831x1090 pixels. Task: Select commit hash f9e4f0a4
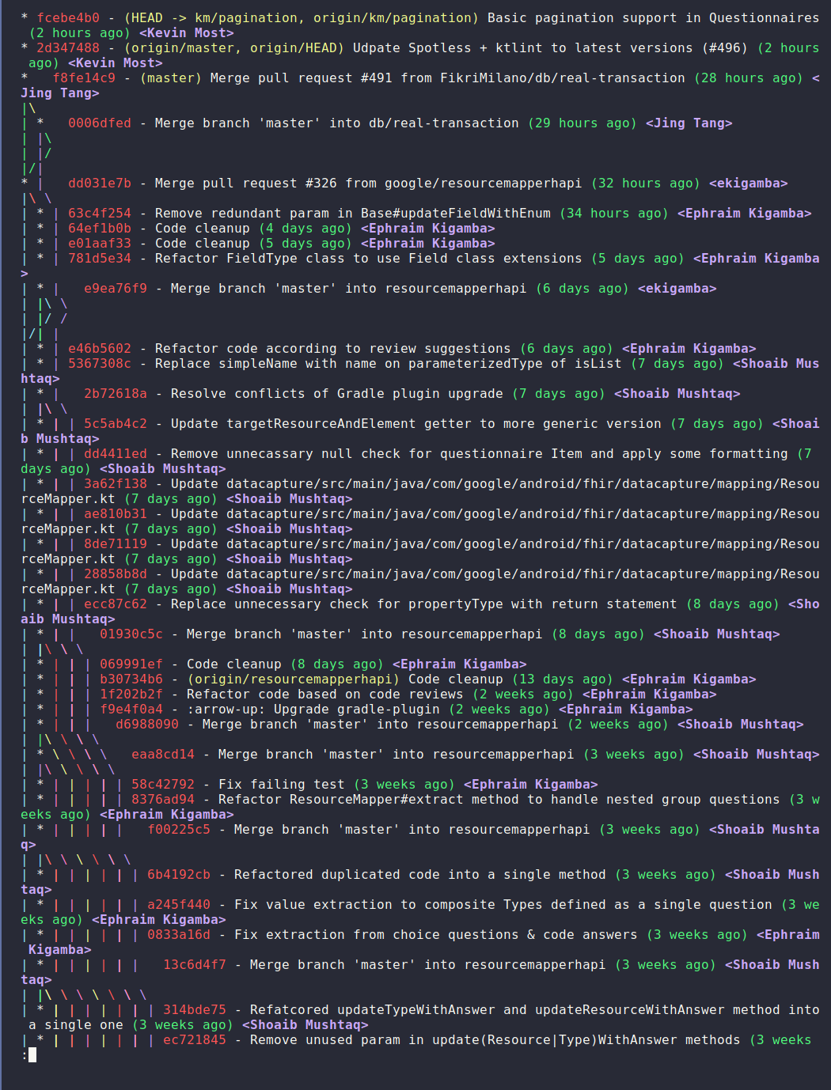[131, 709]
